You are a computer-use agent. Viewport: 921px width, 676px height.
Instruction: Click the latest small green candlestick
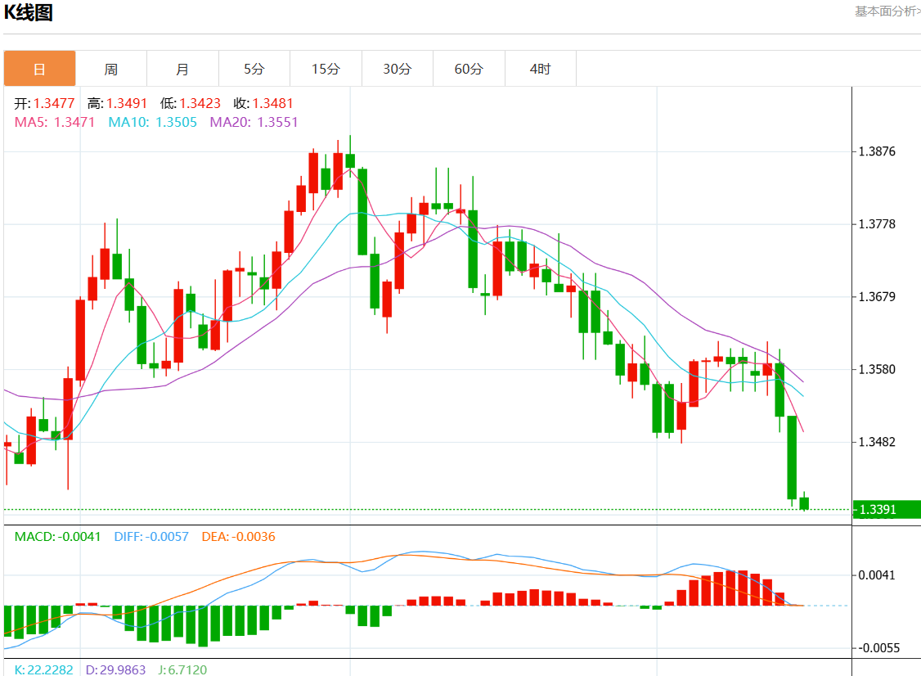[804, 502]
